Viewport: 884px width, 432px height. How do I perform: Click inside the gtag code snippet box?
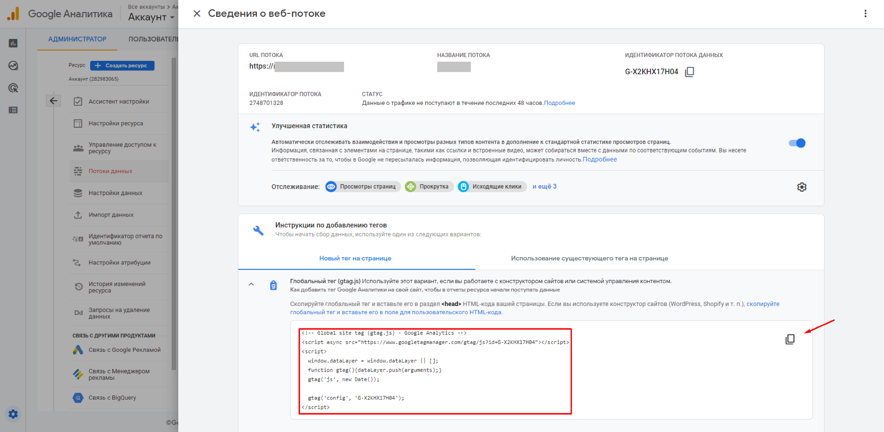click(x=435, y=371)
